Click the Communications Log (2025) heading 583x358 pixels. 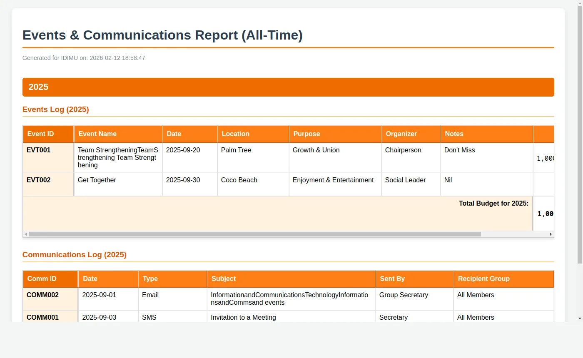click(75, 255)
